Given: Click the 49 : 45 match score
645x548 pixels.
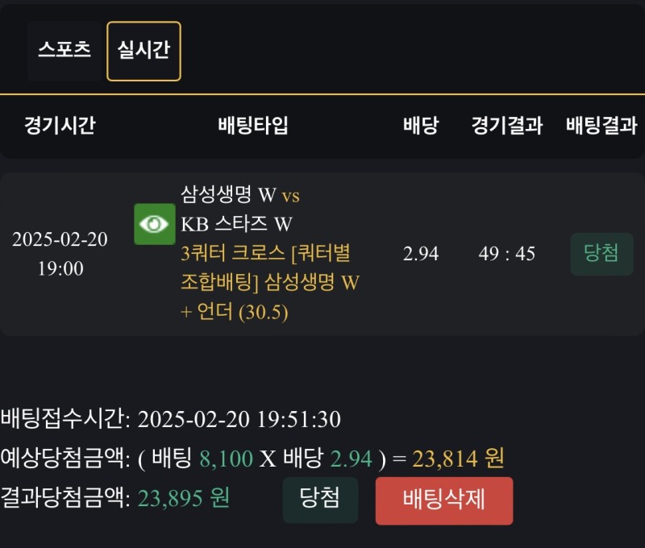Looking at the screenshot, I should 506,254.
